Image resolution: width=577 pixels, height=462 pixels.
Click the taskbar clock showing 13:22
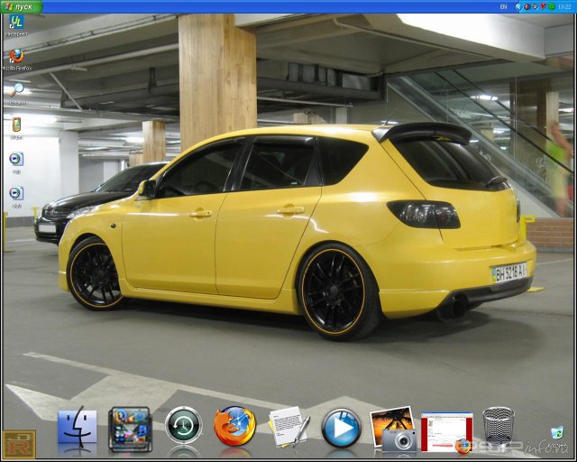[564, 6]
